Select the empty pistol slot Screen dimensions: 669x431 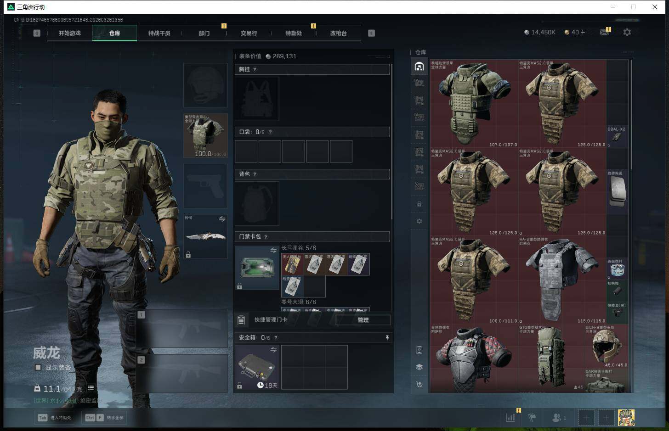coord(205,186)
